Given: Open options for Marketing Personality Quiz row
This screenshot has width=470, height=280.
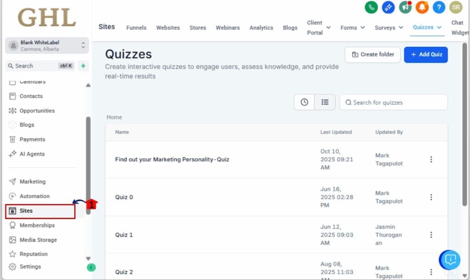Looking at the screenshot, I should pos(431,159).
